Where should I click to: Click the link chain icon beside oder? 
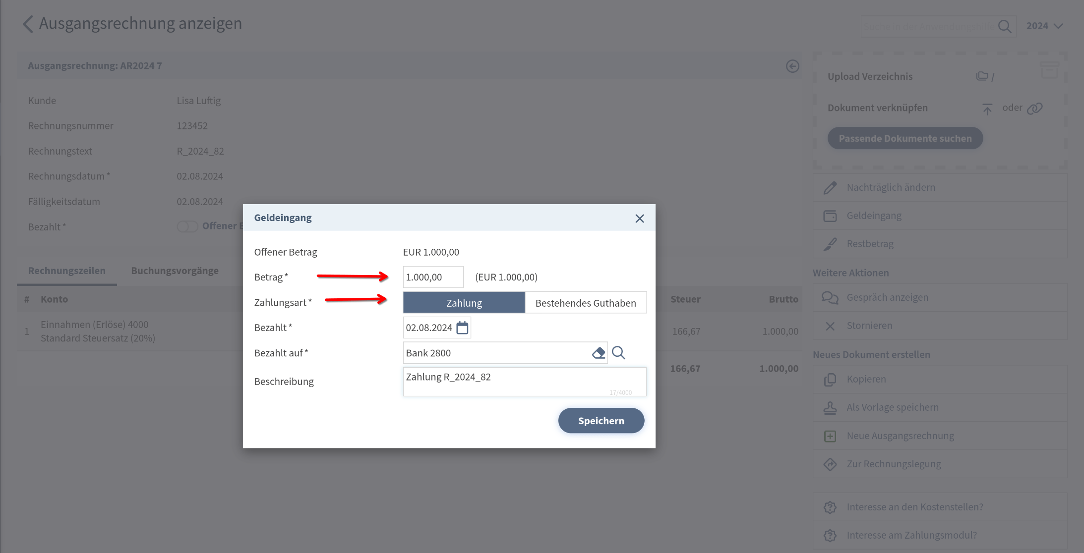coord(1034,108)
